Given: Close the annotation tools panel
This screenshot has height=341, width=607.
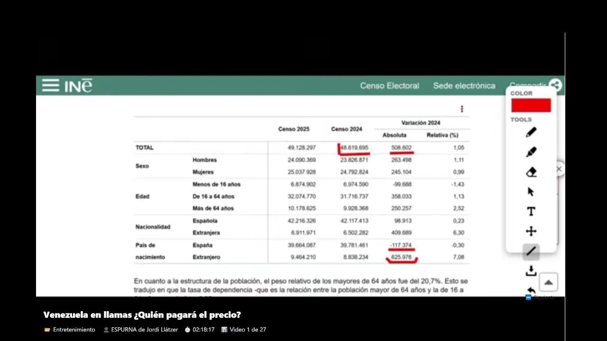Looking at the screenshot, I should 559,169.
